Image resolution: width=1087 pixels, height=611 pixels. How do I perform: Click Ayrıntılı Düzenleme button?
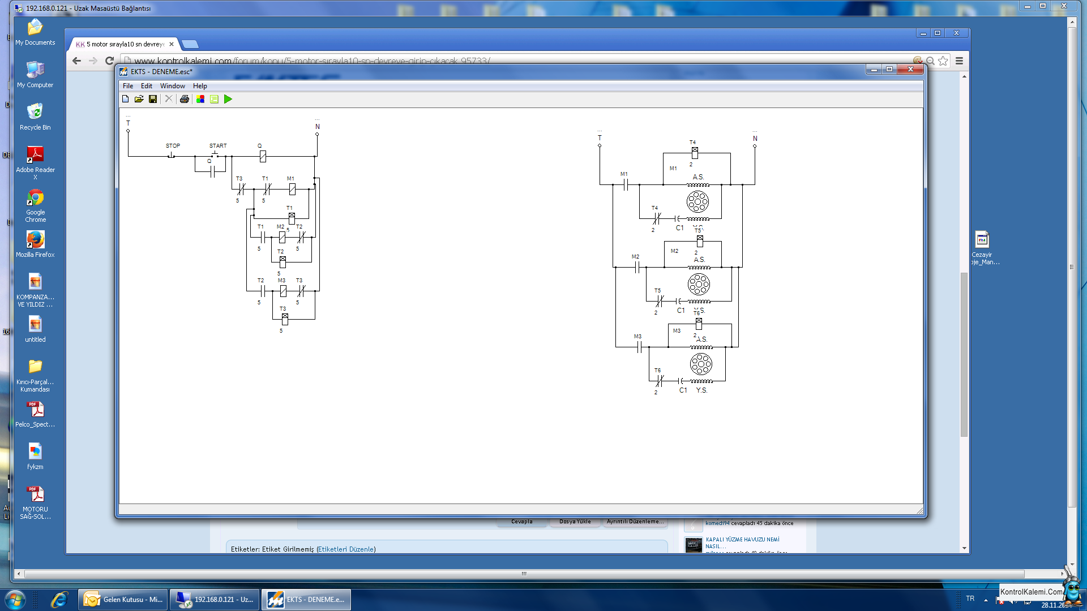pos(635,522)
